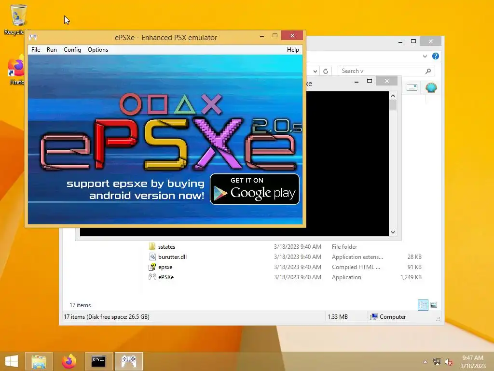Click the Computer icon in status bar

(374, 316)
